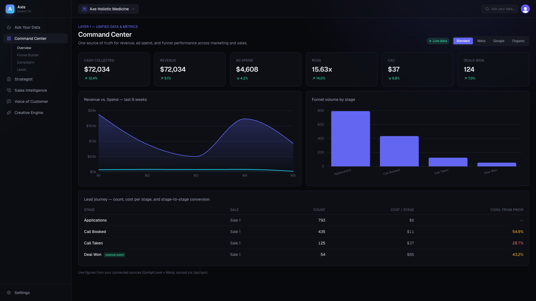536x301 pixels.
Task: Select the Blended channel filter
Action: pos(463,41)
